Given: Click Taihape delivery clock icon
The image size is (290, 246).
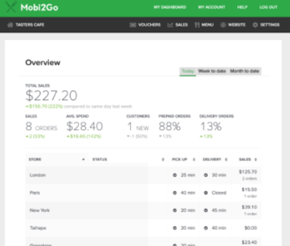Looking at the screenshot, I should pos(206,228).
